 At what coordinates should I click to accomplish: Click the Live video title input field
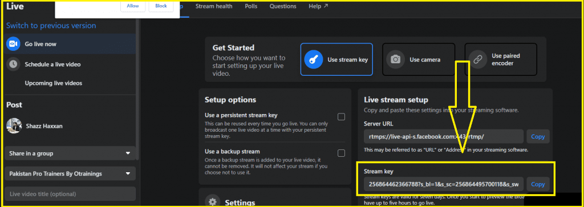coord(70,194)
